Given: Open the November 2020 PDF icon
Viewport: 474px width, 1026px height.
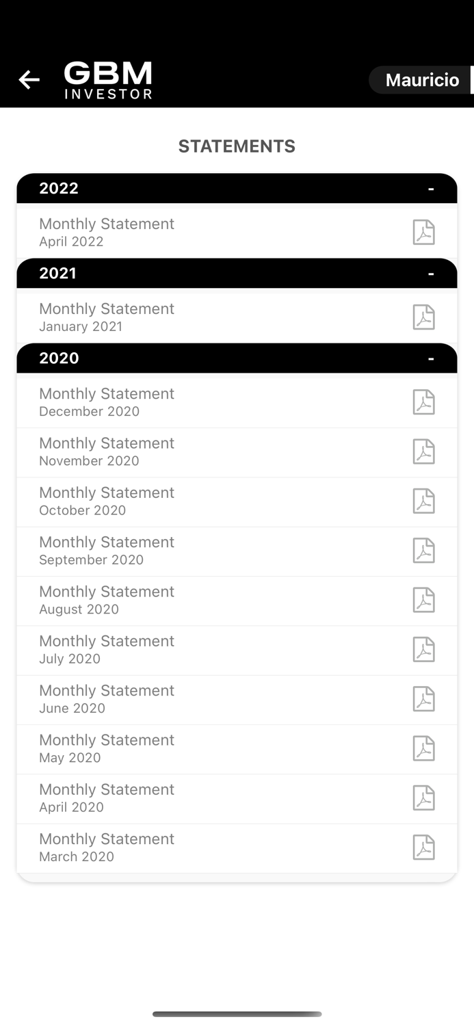Looking at the screenshot, I should (423, 451).
